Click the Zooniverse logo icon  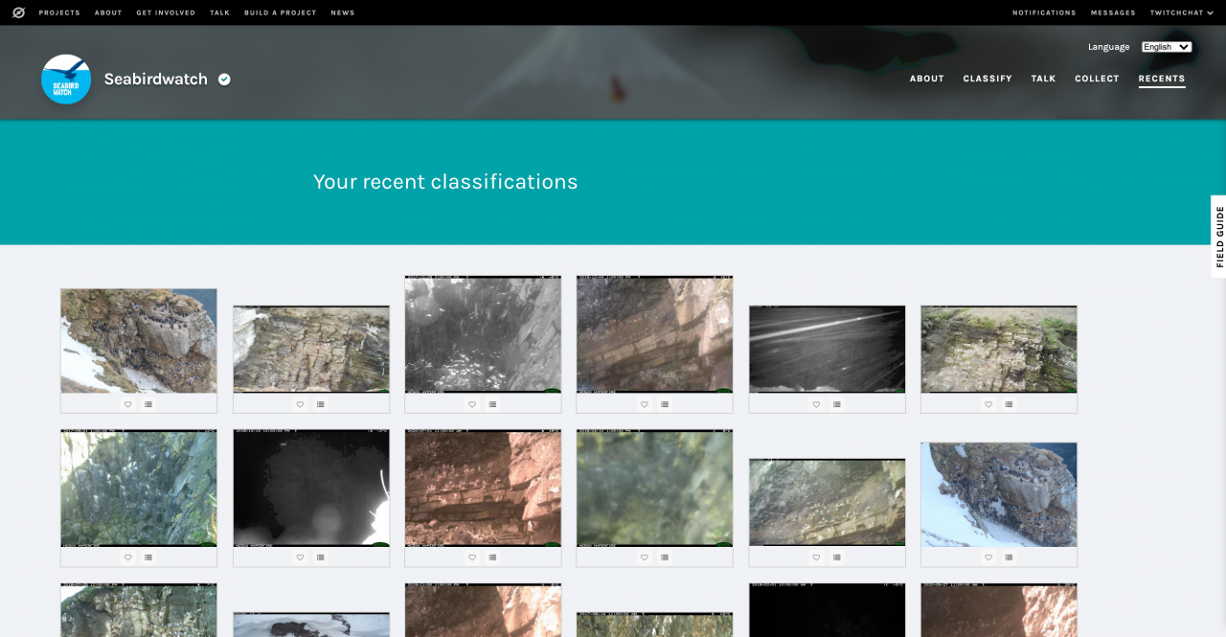tap(19, 12)
